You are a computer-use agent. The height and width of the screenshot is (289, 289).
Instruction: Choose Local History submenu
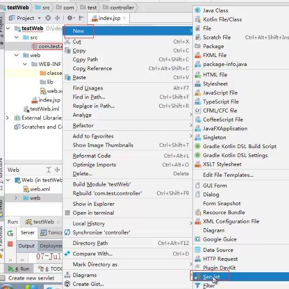tap(128, 224)
